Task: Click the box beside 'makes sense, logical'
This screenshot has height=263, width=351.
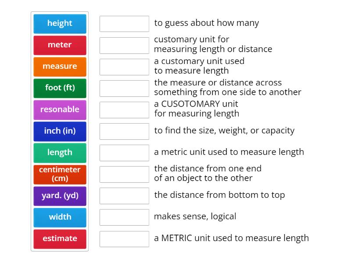Action: [124, 217]
